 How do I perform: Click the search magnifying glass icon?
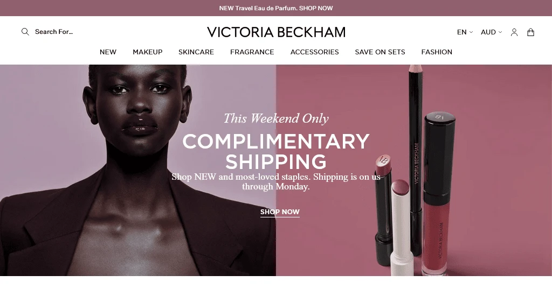(x=25, y=32)
